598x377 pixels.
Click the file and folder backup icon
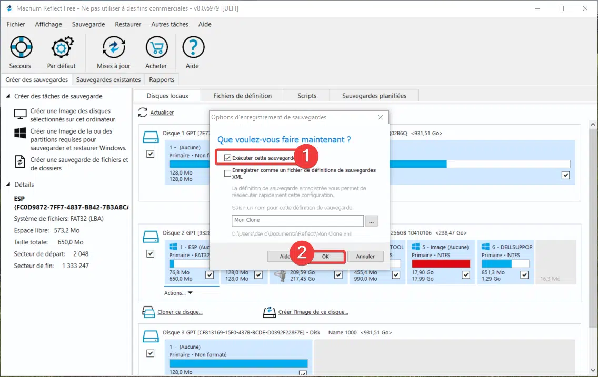pyautogui.click(x=20, y=161)
